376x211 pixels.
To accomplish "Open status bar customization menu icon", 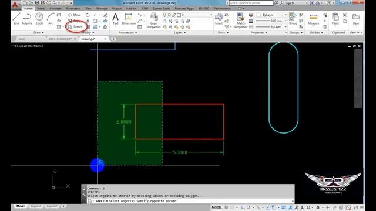I will [x=362, y=207].
